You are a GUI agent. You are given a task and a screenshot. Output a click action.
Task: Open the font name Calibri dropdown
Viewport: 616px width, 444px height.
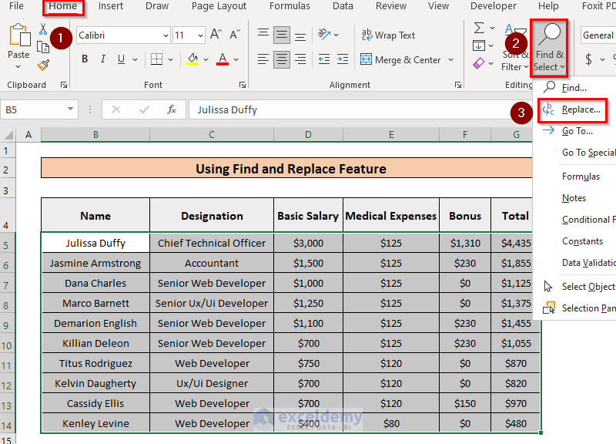tap(166, 35)
